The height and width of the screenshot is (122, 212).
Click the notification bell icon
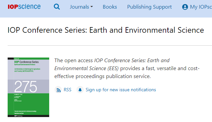[x=80, y=90]
